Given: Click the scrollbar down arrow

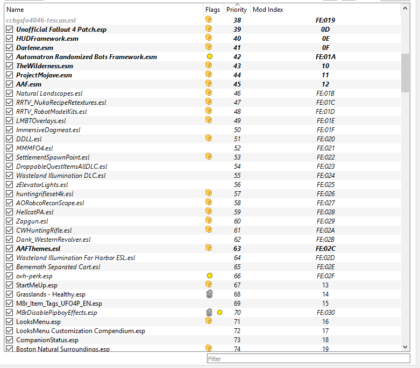Looking at the screenshot, I should click(x=405, y=347).
